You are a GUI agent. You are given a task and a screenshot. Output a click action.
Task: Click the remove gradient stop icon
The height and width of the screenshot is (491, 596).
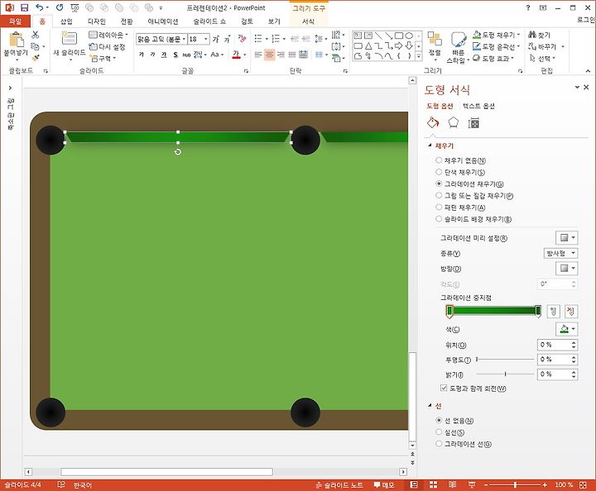(571, 311)
